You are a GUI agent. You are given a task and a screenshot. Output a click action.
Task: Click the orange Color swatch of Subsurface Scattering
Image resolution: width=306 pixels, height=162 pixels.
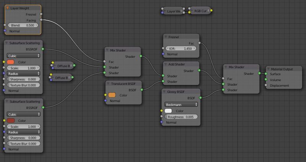[11, 62]
